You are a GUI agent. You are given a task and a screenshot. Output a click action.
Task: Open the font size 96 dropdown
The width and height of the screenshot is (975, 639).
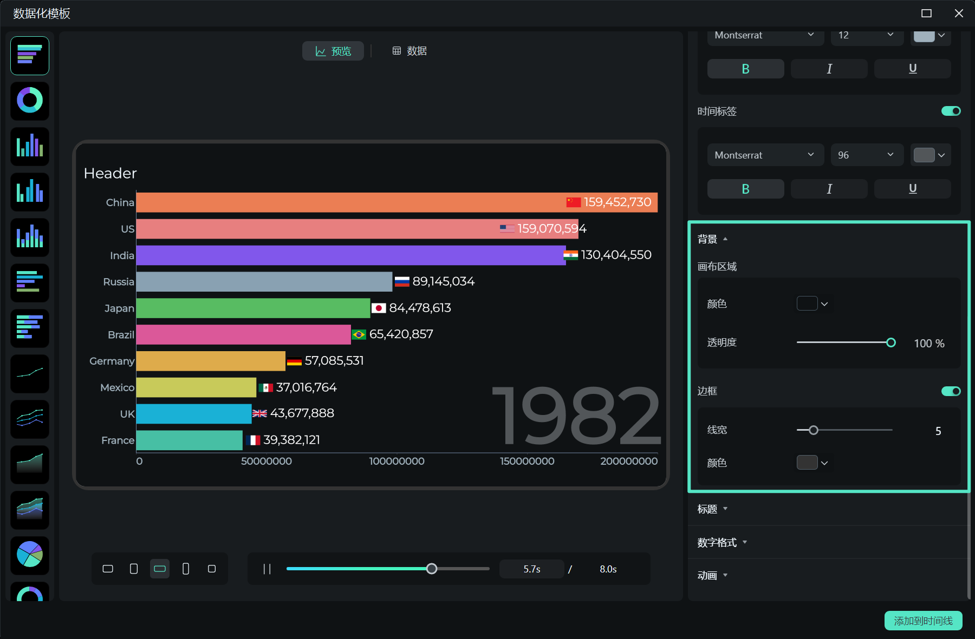point(867,155)
